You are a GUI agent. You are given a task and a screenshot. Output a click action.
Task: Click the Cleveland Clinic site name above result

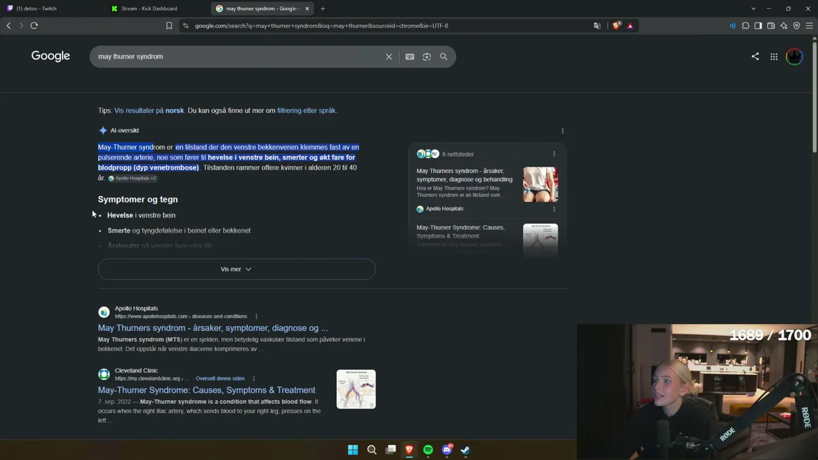(136, 371)
